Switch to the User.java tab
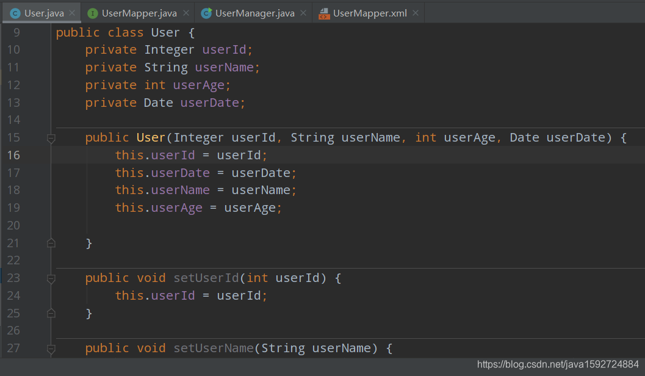 tap(41, 13)
